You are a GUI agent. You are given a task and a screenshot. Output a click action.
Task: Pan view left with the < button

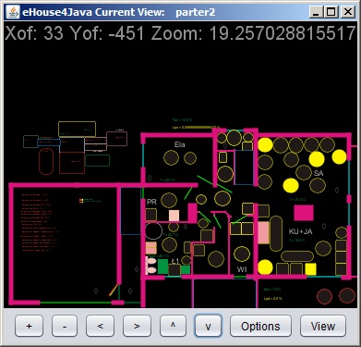100,326
